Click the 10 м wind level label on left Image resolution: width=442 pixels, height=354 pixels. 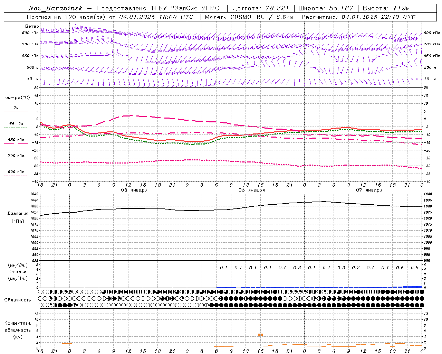pyautogui.click(x=33, y=79)
